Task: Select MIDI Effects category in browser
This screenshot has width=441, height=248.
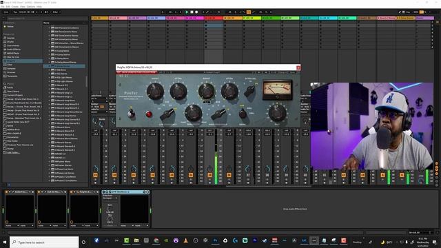Action: [13, 53]
